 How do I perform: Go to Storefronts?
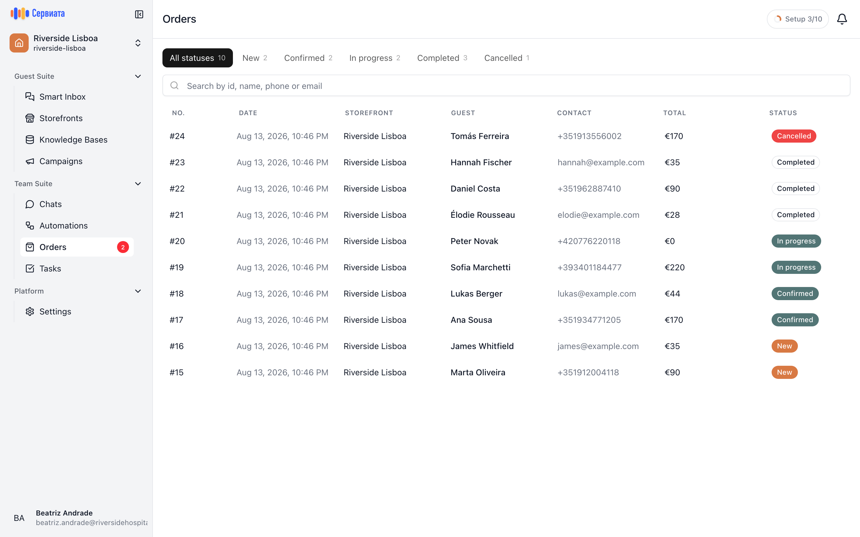[77, 118]
